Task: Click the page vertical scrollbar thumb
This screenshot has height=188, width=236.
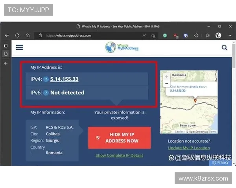Action: pos(234,56)
